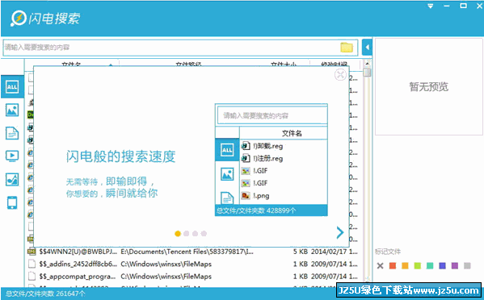Select the second pagination dot
Viewport: 484px width, 300px height.
tap(186, 234)
